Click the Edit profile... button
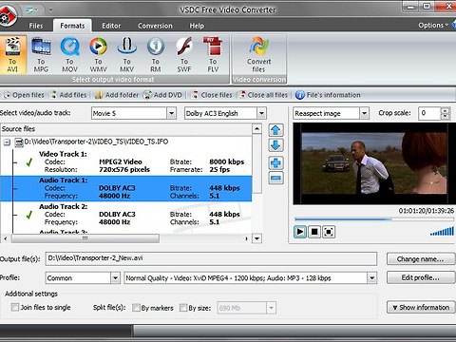456x342 pixels. point(420,277)
